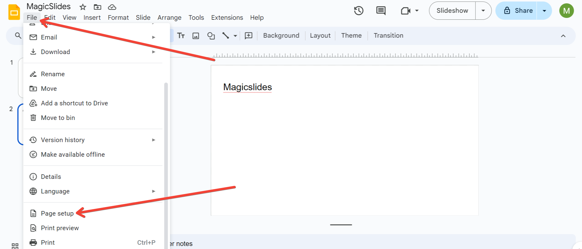Choose Rename from File menu
Viewport: 582px width, 249px height.
point(93,74)
